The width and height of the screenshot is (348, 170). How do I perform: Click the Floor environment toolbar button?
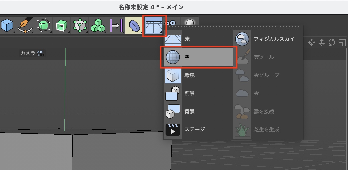(154, 26)
